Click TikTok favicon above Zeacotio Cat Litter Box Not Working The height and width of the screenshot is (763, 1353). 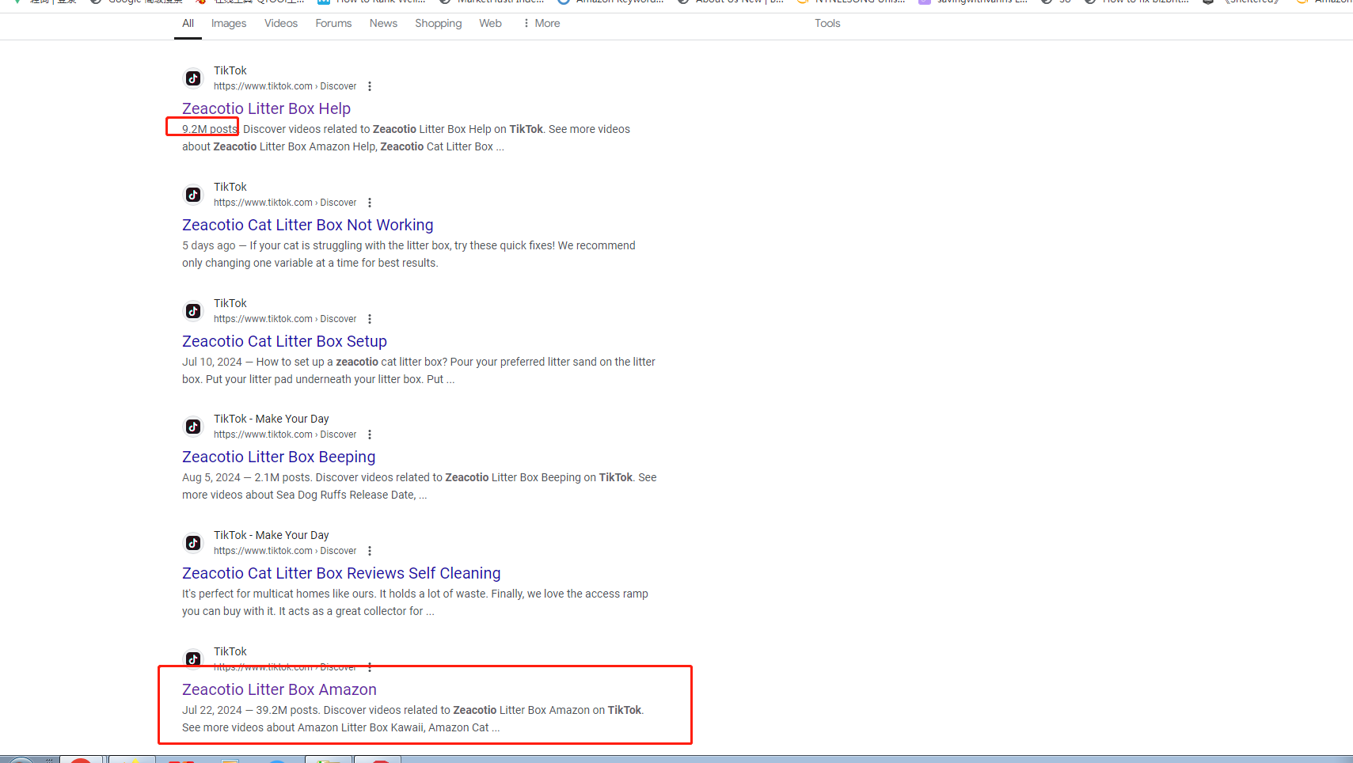pos(193,195)
